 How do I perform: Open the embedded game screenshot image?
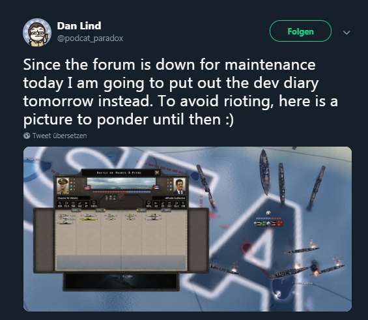coord(188,229)
